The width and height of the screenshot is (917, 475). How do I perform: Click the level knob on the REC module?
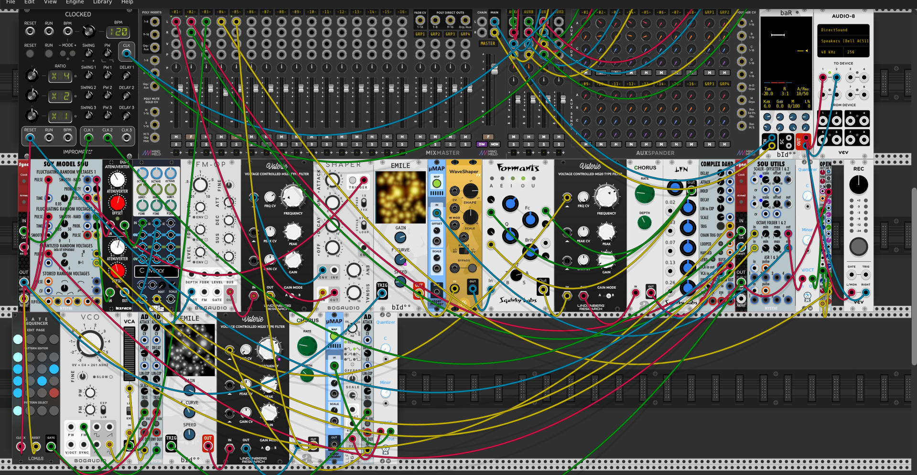pos(858,184)
